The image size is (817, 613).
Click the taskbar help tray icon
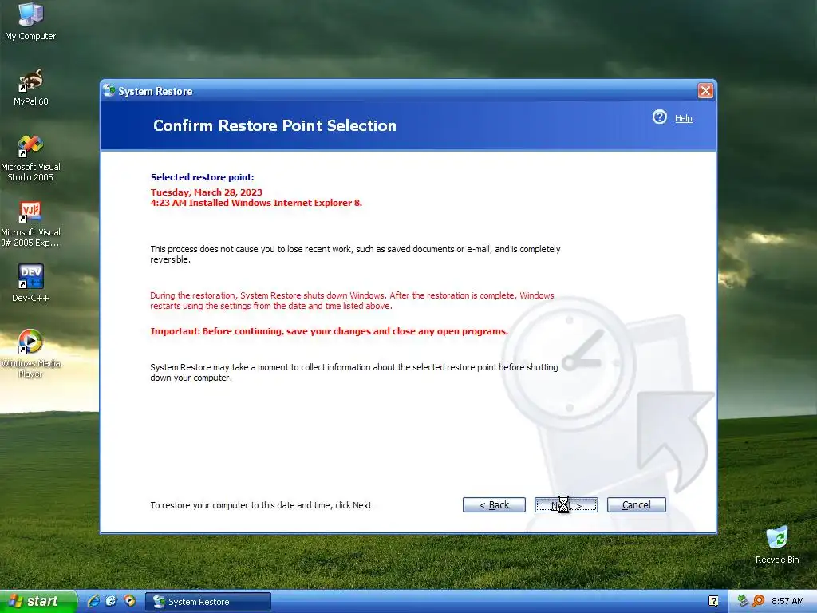coord(713,601)
